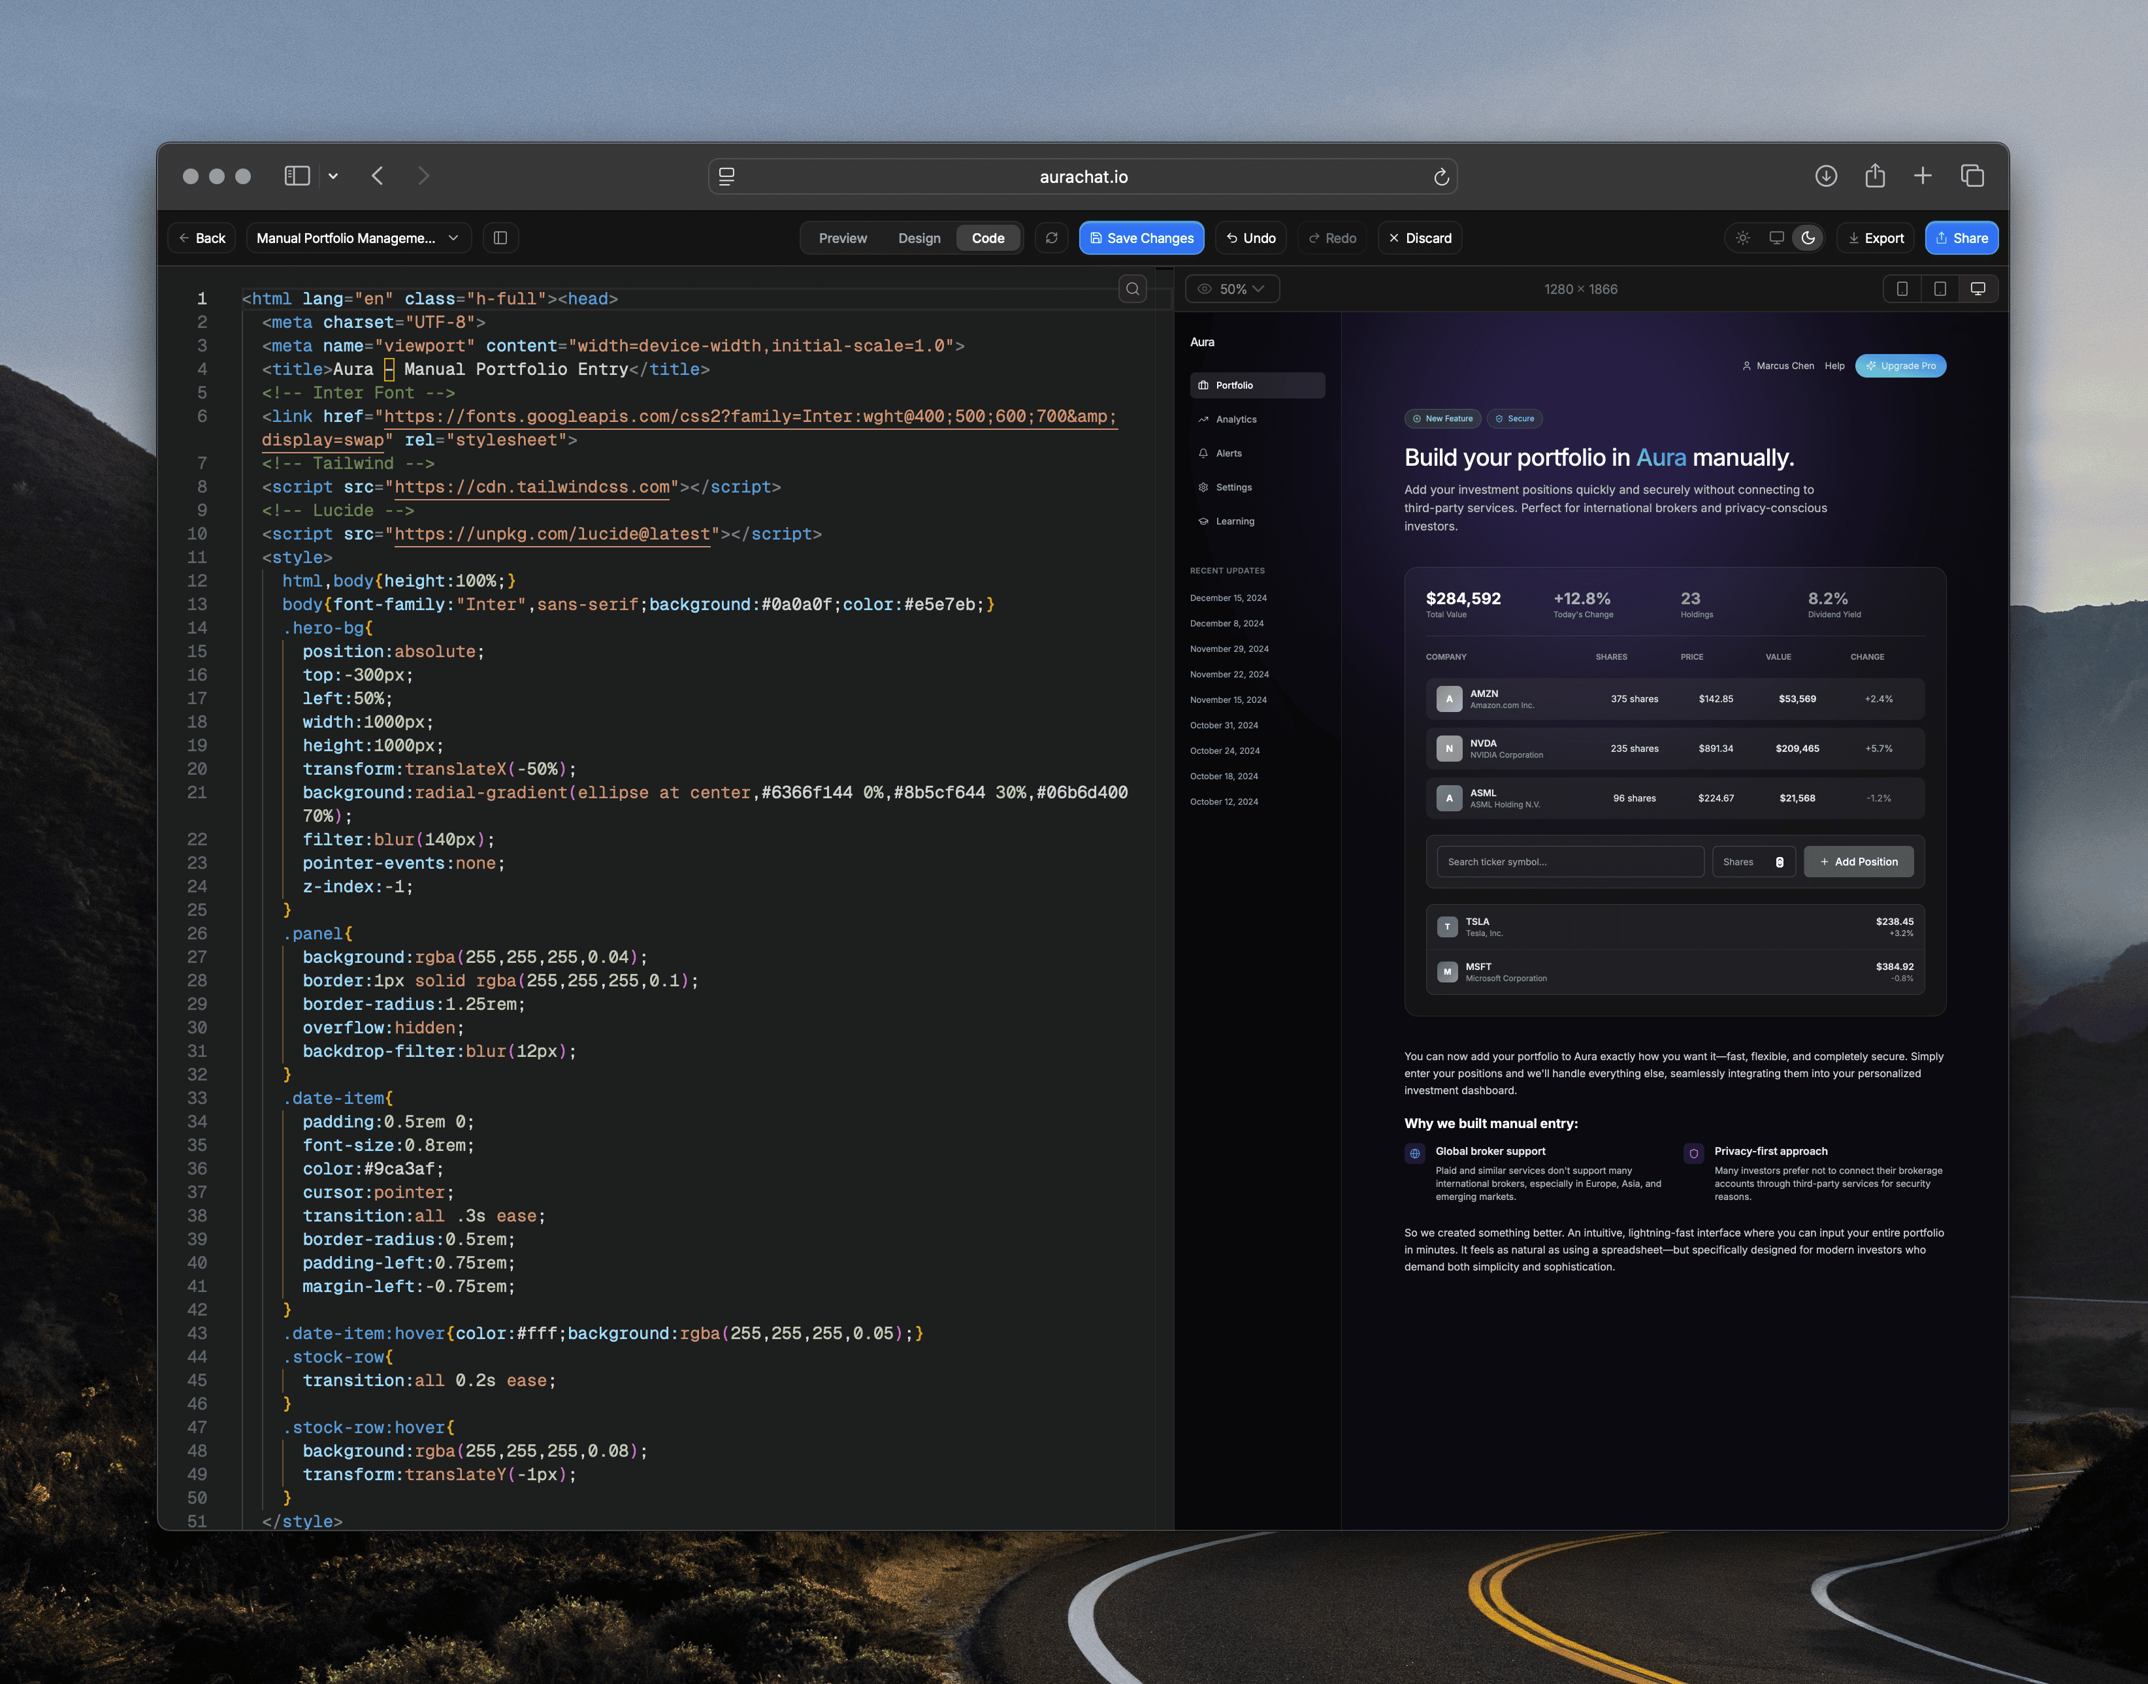This screenshot has height=1684, width=2148.
Task: Click the Export button
Action: click(x=1876, y=238)
